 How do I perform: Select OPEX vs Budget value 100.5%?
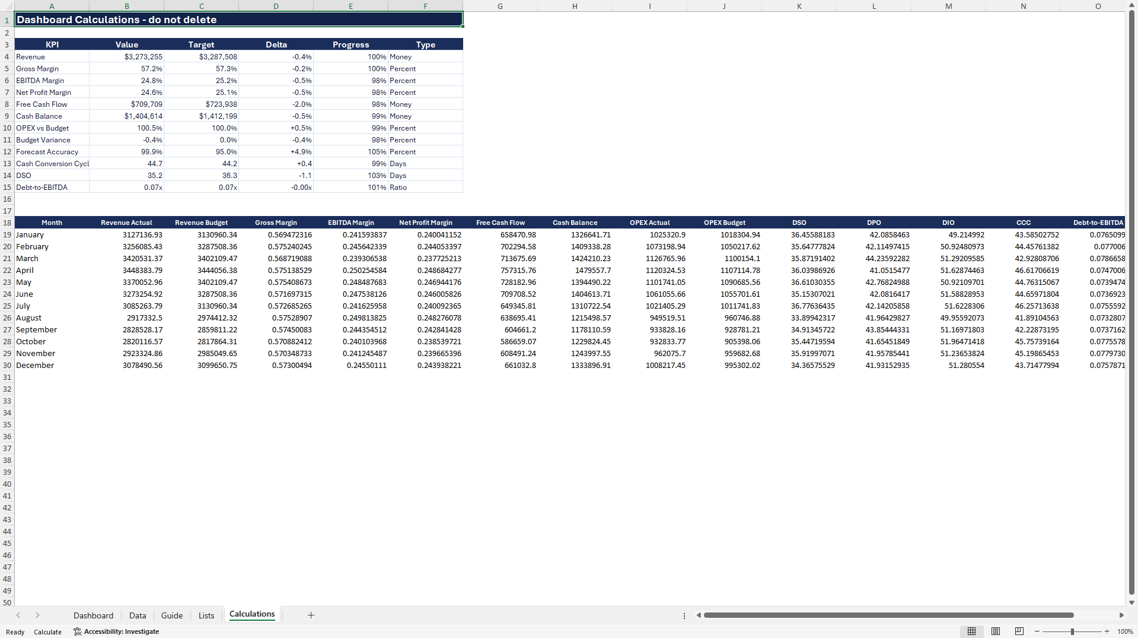[x=126, y=128]
